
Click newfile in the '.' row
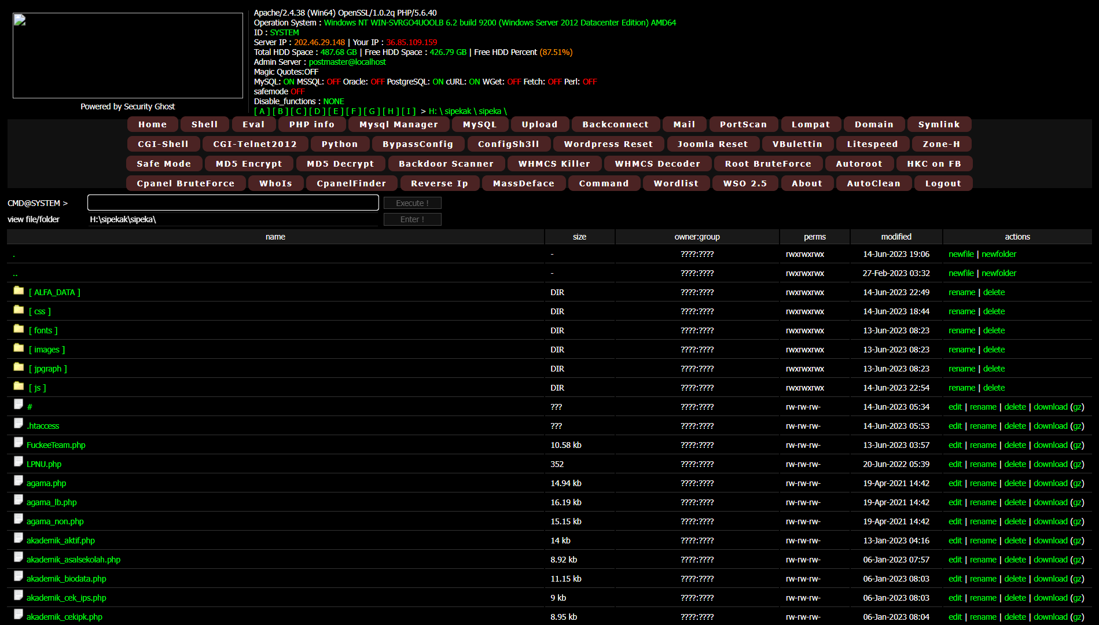961,254
